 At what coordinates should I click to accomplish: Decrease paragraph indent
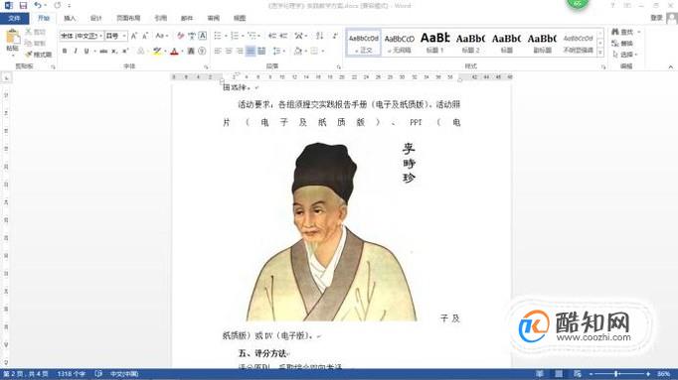(272, 36)
